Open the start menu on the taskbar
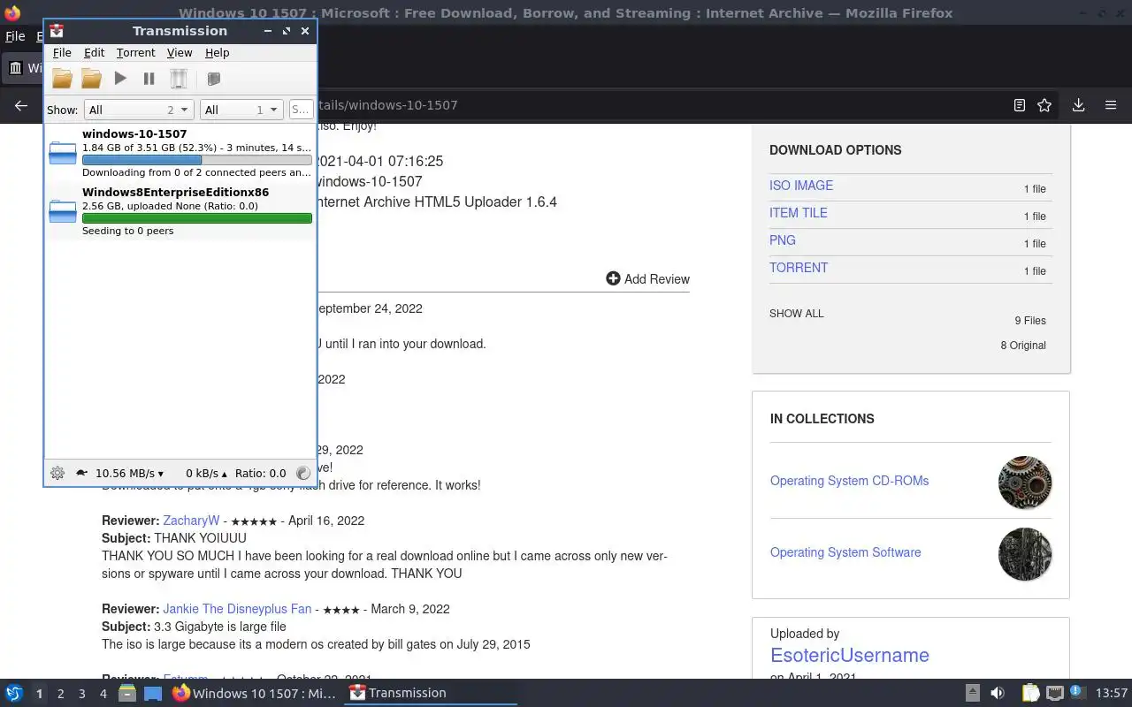 click(x=14, y=693)
